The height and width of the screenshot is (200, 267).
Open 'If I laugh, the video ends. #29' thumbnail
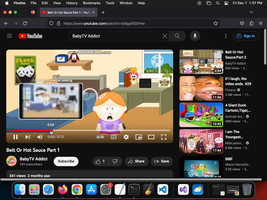coord(201,88)
